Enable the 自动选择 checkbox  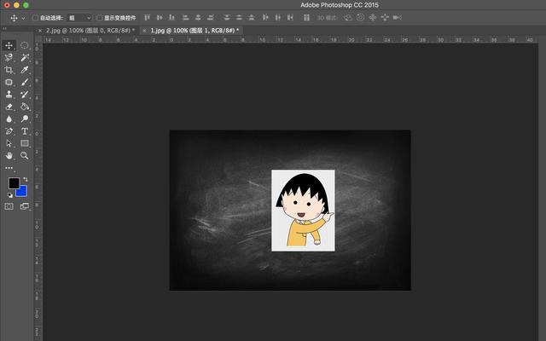[35, 18]
